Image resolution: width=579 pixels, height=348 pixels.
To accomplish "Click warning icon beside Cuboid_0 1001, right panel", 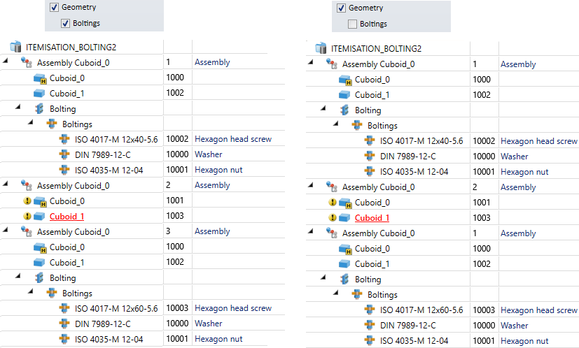I will click(333, 203).
